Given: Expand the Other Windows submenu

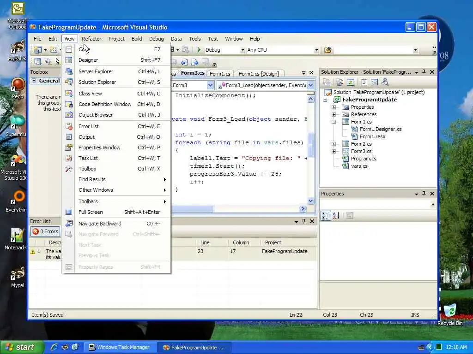Looking at the screenshot, I should point(116,190).
